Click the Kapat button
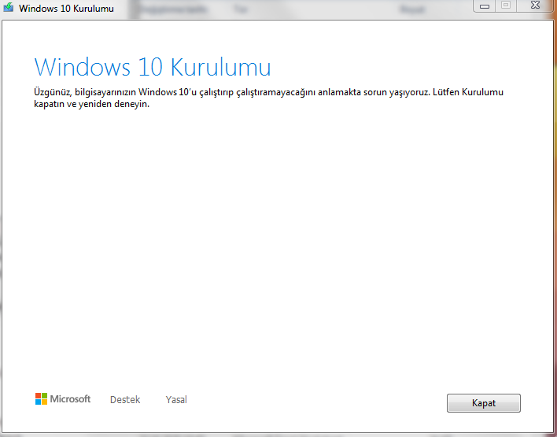This screenshot has width=557, height=437. pyautogui.click(x=484, y=403)
